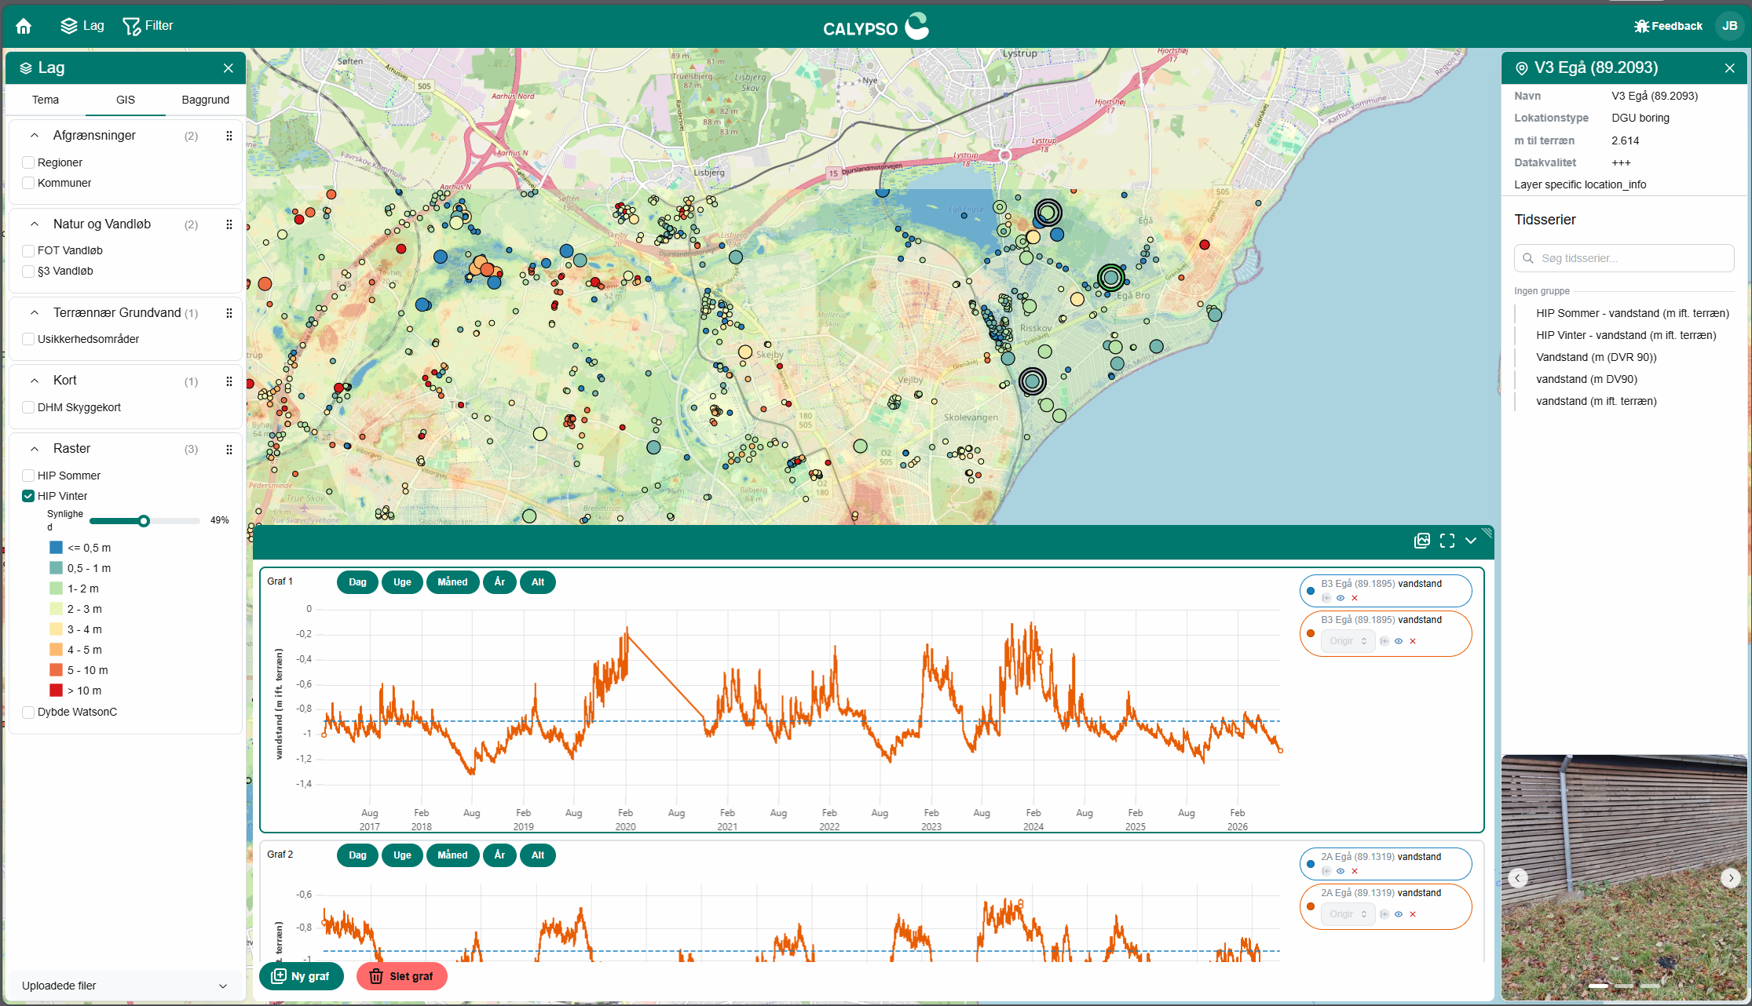Open Origin dropdown for B3 Egå series
This screenshot has height=1006, width=1752.
pyautogui.click(x=1348, y=641)
